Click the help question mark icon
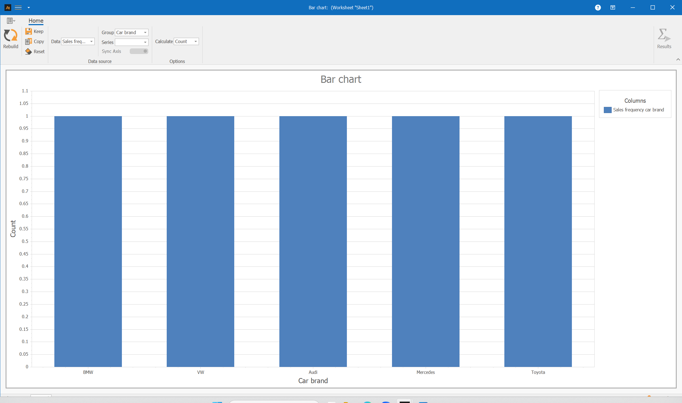Viewport: 682px width, 403px height. pos(598,8)
